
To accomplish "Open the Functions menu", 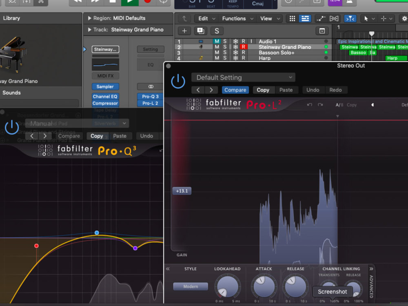I will (237, 18).
